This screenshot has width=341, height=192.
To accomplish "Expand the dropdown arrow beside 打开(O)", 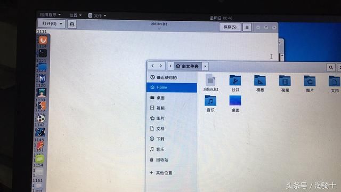I will [x=61, y=23].
